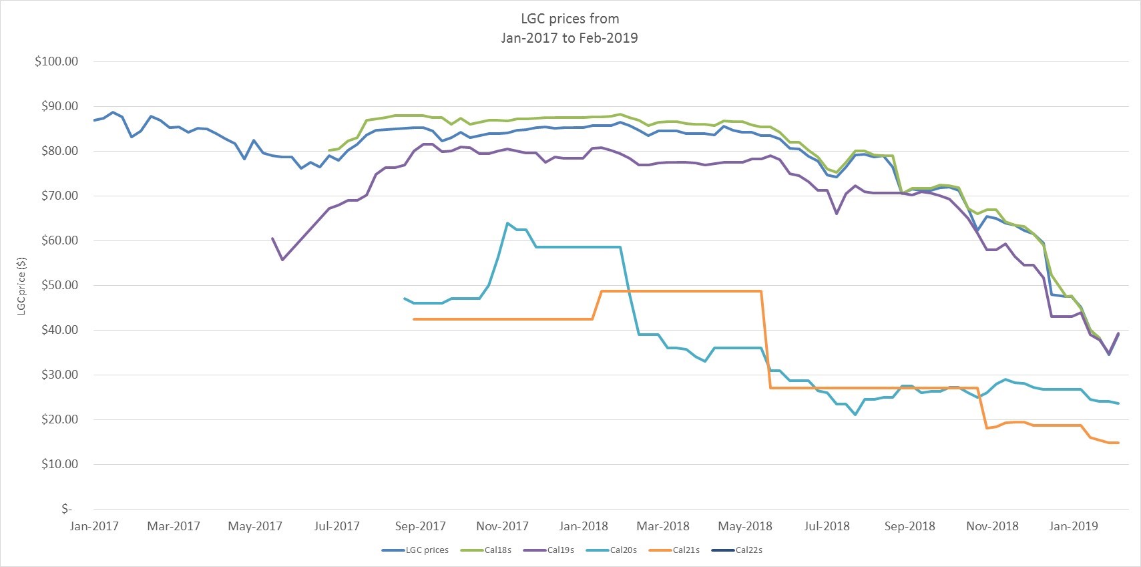Click the $10.00 y-axis label
1141x567 pixels.
(x=60, y=464)
